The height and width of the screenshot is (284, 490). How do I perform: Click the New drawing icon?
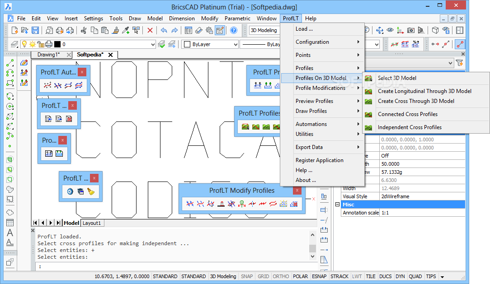point(14,30)
